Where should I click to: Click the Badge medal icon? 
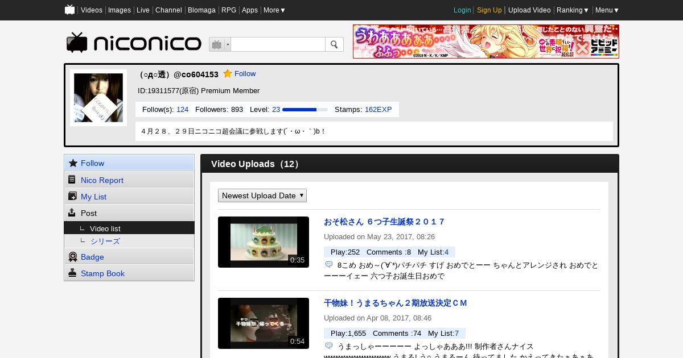tap(73, 257)
